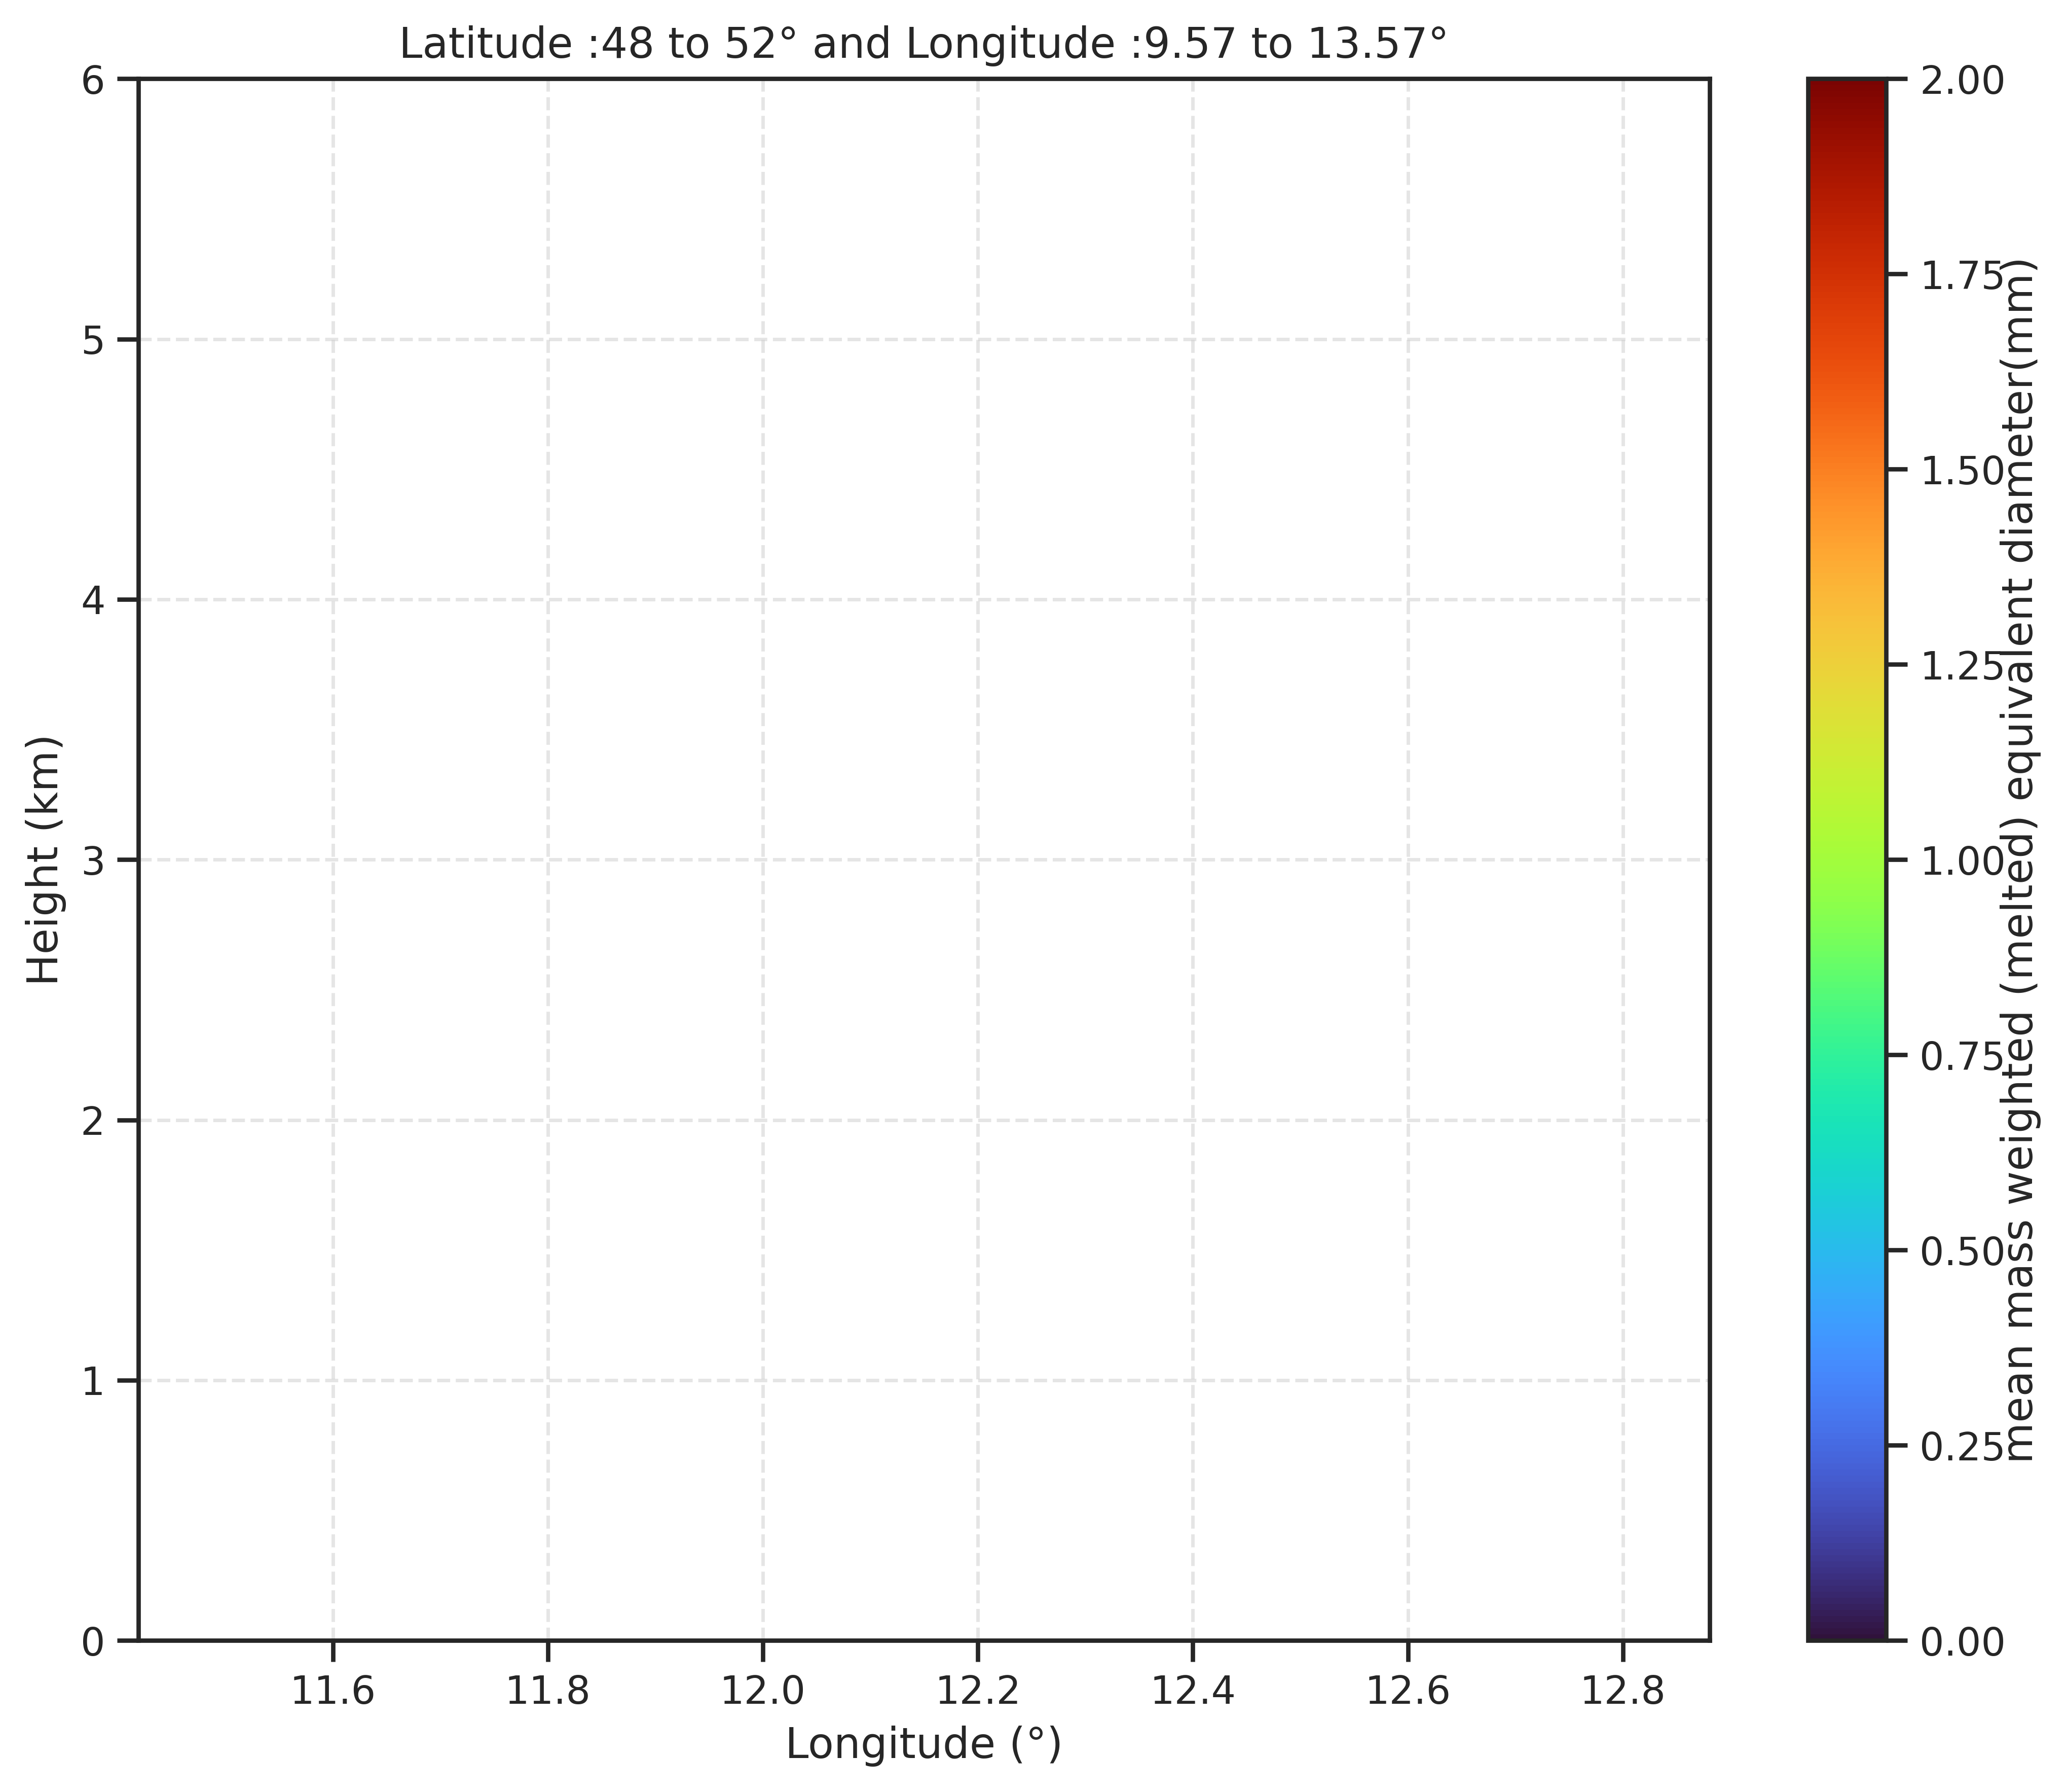
Task: Click the 12.6 longitude tick label
Action: pyautogui.click(x=1407, y=1691)
